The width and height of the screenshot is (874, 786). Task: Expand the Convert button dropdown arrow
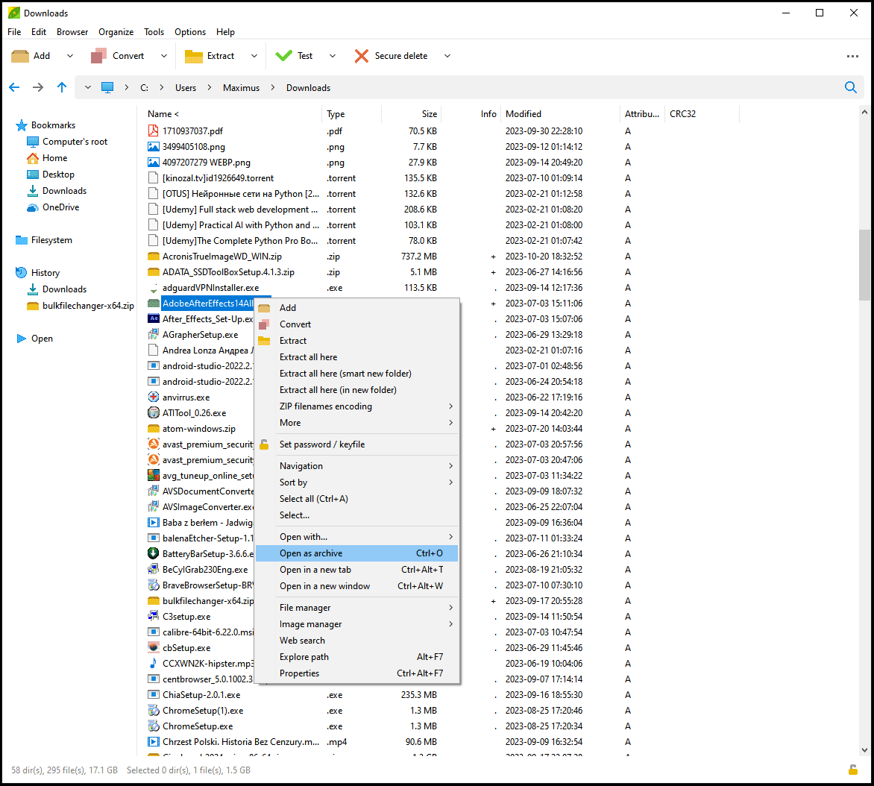point(164,56)
